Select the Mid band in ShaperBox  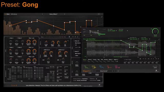click(91, 35)
